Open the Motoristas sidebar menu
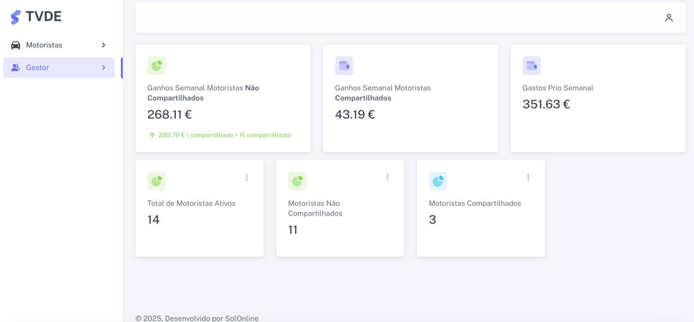This screenshot has width=694, height=322. pos(59,45)
